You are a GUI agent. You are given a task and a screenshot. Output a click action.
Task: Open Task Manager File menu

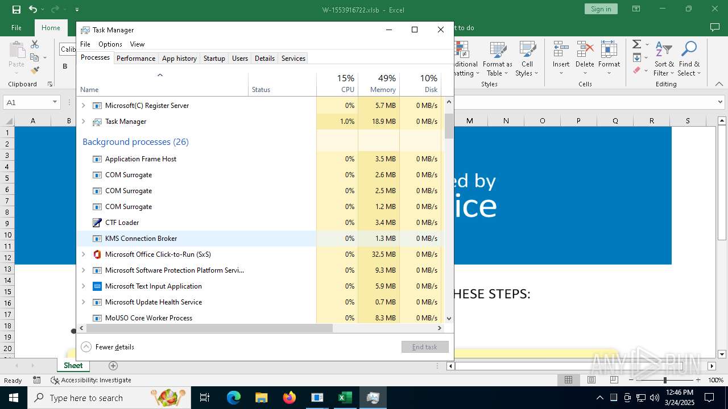[x=85, y=44]
